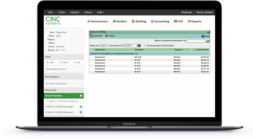
Task: Click the association search input field
Action: click(x=196, y=41)
